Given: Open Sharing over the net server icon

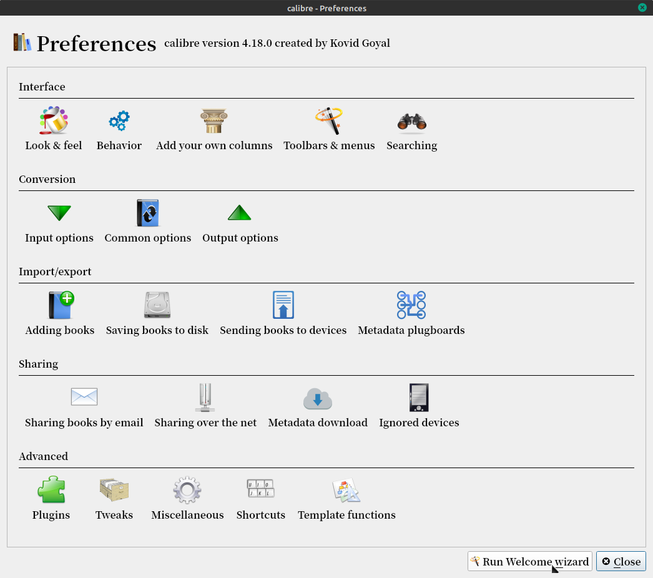Looking at the screenshot, I should pyautogui.click(x=205, y=397).
